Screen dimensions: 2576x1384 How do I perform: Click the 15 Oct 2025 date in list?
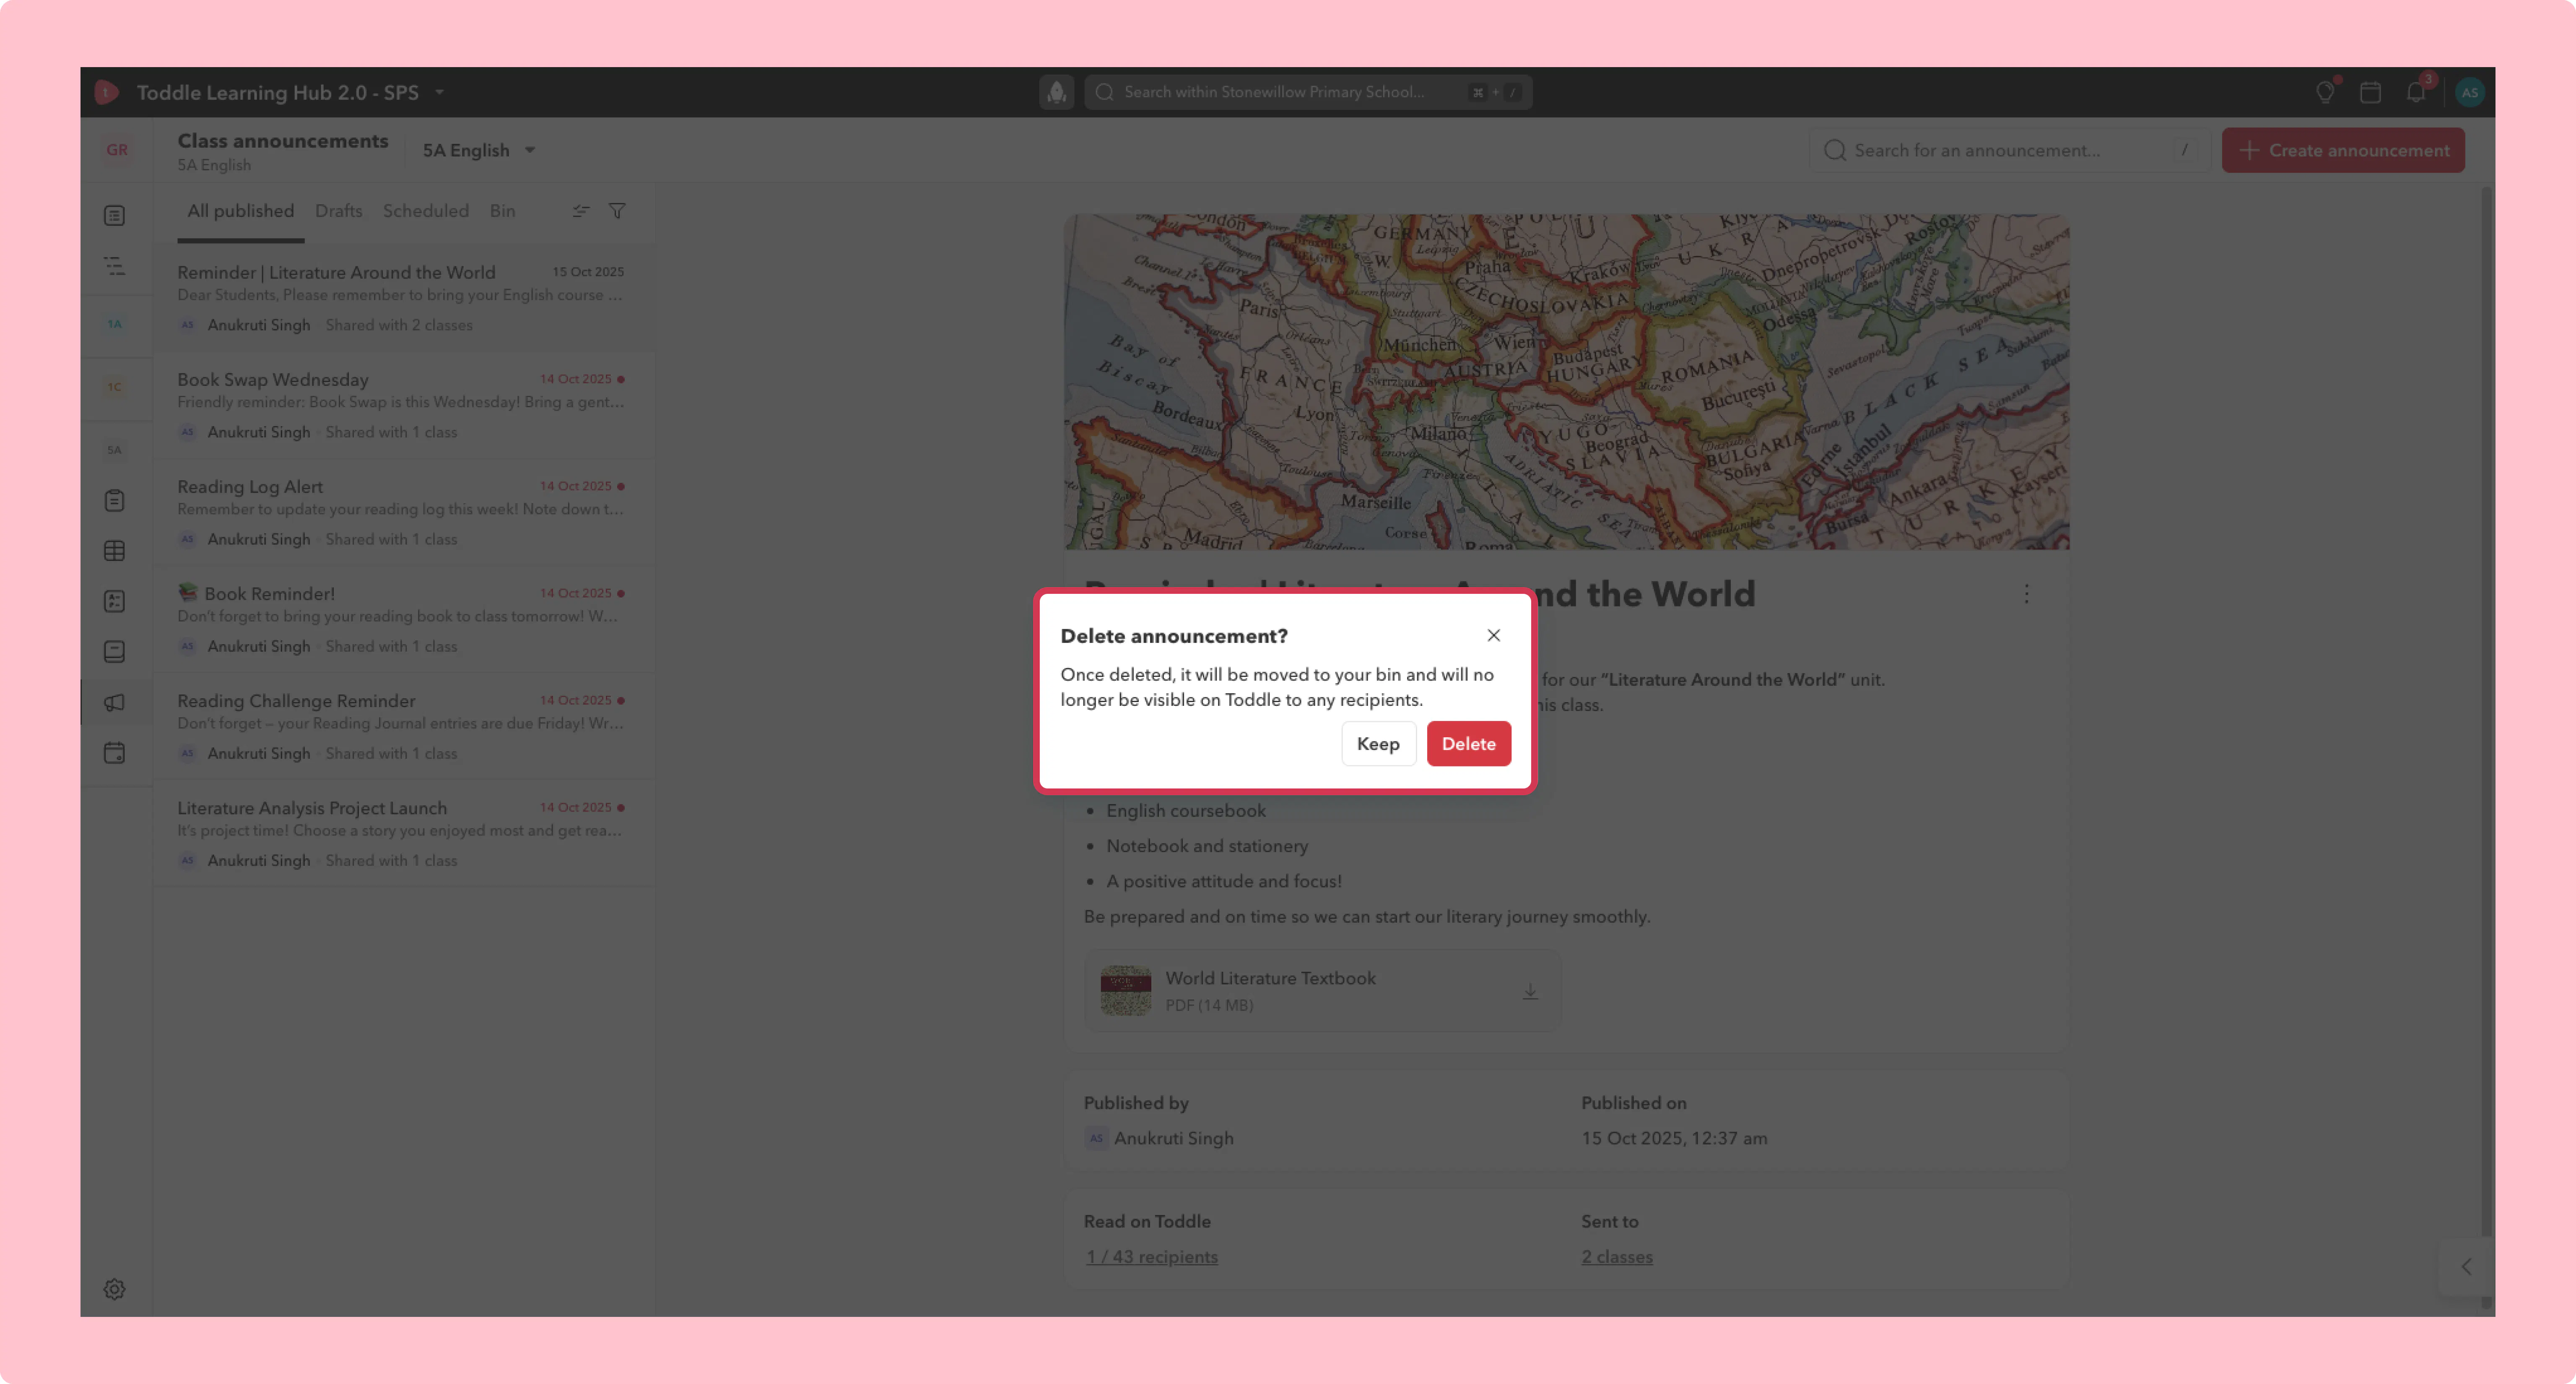click(588, 272)
